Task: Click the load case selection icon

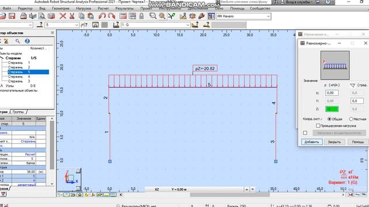Action: point(116,25)
